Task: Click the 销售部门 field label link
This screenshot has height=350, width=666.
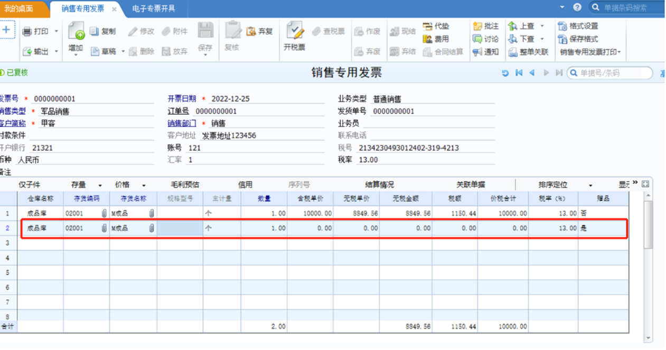Action: tap(182, 124)
